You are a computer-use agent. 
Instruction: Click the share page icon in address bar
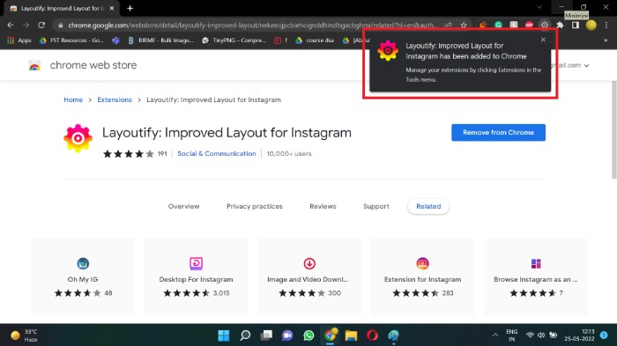tap(449, 26)
